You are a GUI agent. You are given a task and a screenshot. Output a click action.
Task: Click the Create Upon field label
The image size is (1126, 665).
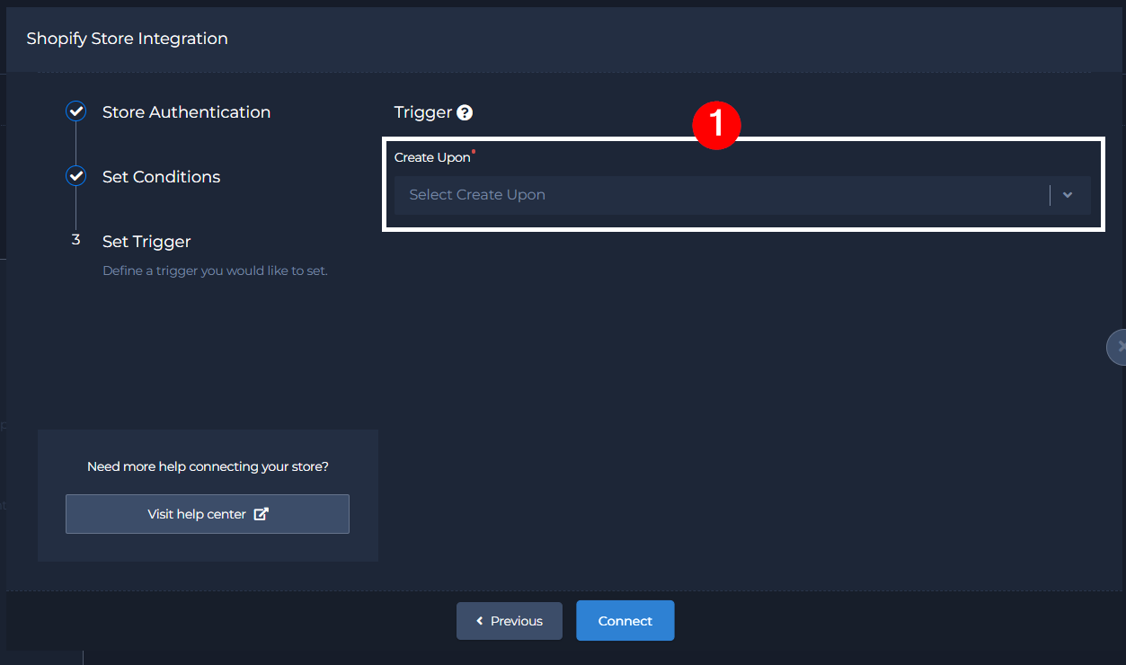coord(432,157)
